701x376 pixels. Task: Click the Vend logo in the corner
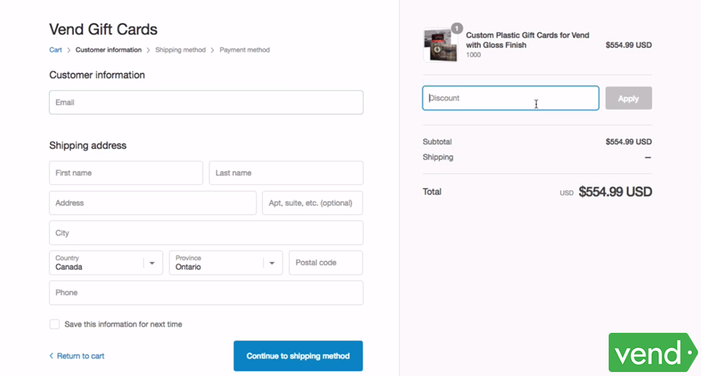[652, 353]
